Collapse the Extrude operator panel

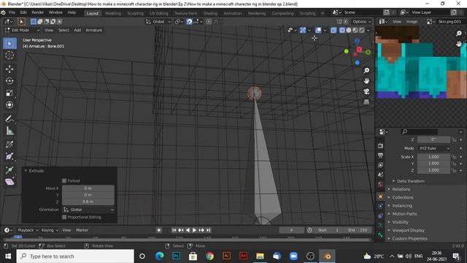tap(26, 170)
